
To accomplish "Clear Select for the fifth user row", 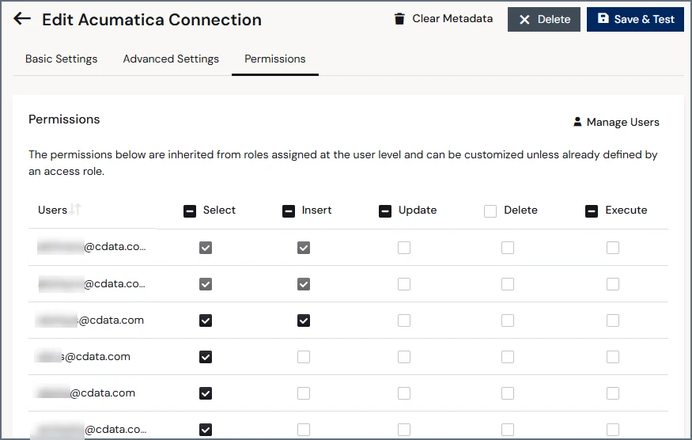I will click(206, 393).
